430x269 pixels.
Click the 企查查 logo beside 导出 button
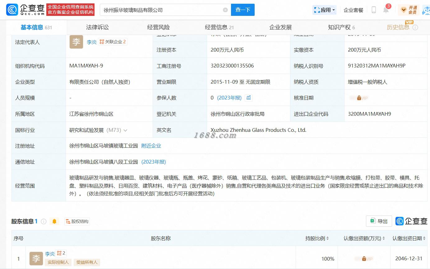411,221
